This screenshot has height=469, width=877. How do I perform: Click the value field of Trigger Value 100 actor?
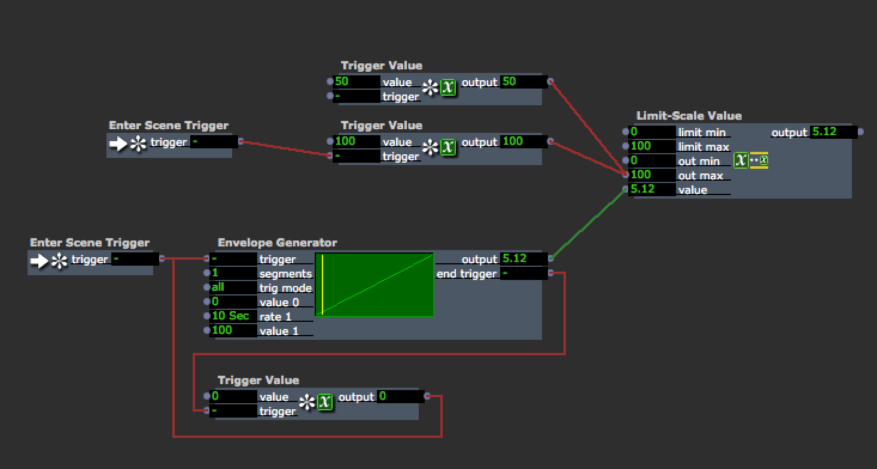[357, 141]
